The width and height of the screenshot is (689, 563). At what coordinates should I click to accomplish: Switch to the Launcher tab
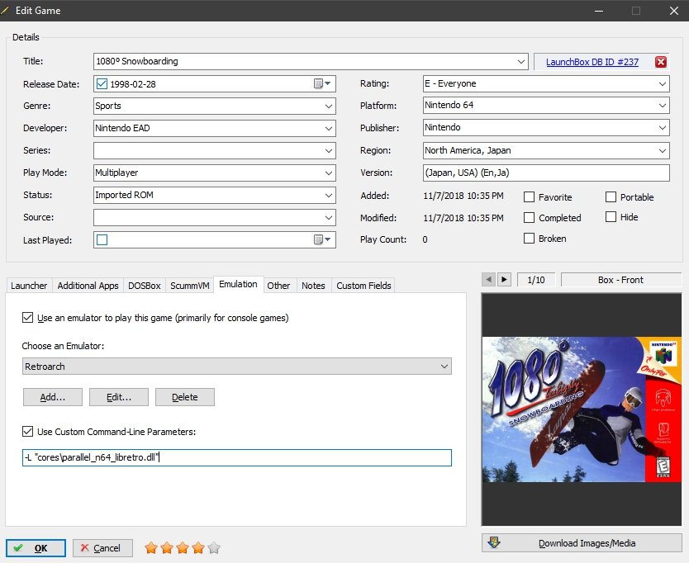(x=29, y=286)
